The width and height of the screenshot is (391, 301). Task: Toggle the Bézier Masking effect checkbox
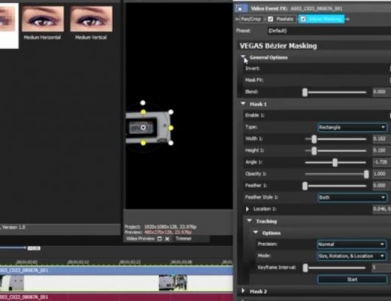pos(303,19)
